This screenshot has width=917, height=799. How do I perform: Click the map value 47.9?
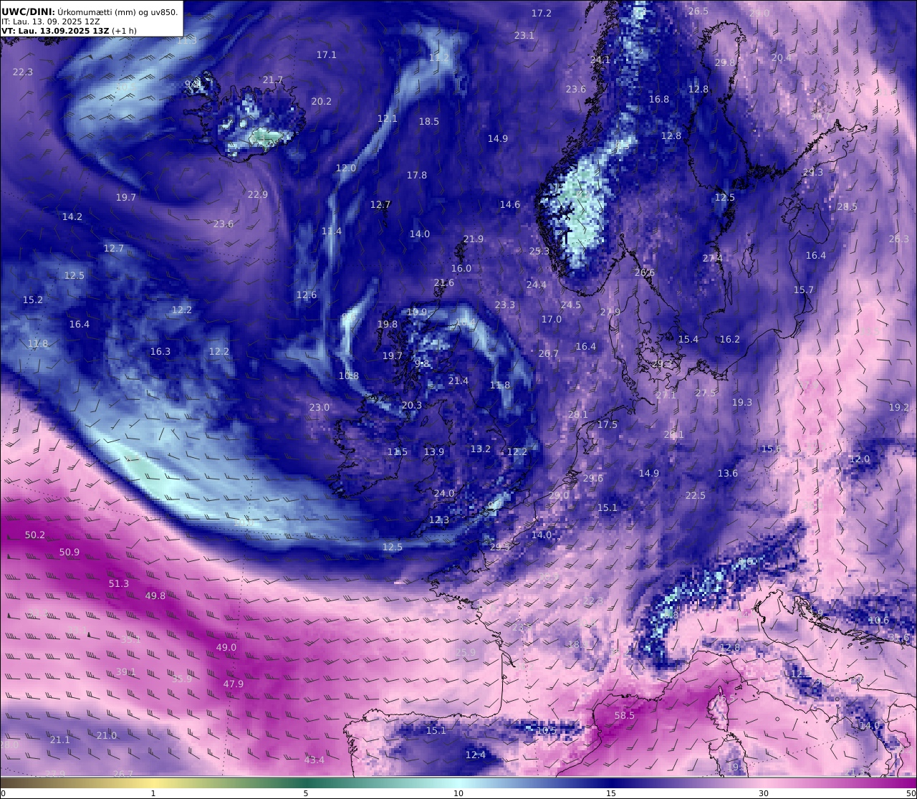(x=234, y=684)
